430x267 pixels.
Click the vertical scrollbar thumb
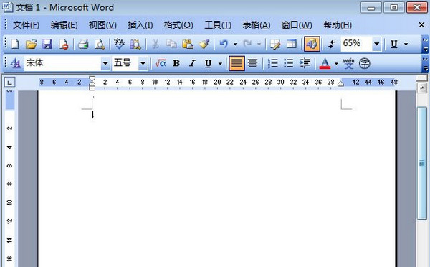click(x=422, y=163)
